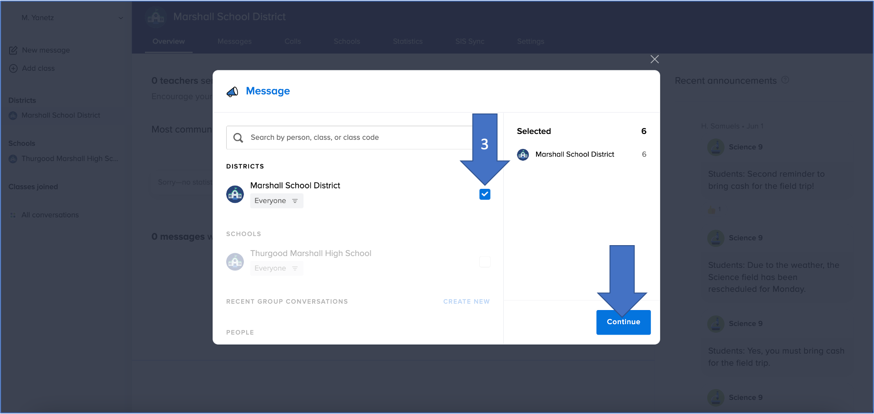Uncheck the Marshall School District checkbox

[x=485, y=194]
